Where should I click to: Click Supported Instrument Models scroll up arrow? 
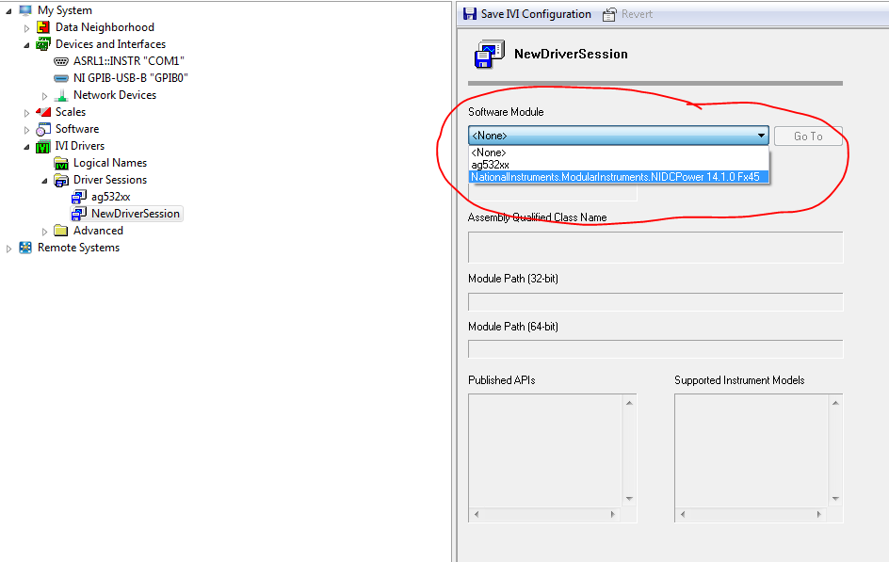pos(835,403)
